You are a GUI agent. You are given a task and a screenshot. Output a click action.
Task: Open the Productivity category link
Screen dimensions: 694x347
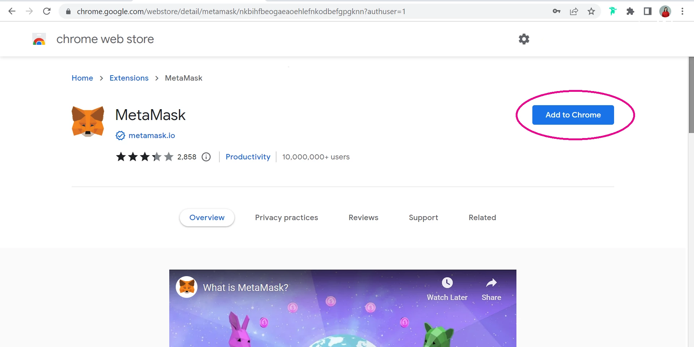[x=248, y=157]
